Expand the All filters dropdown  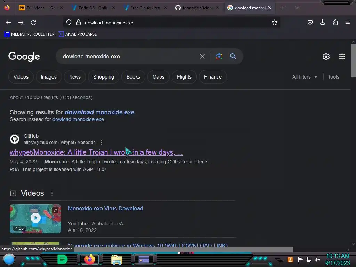point(305,77)
